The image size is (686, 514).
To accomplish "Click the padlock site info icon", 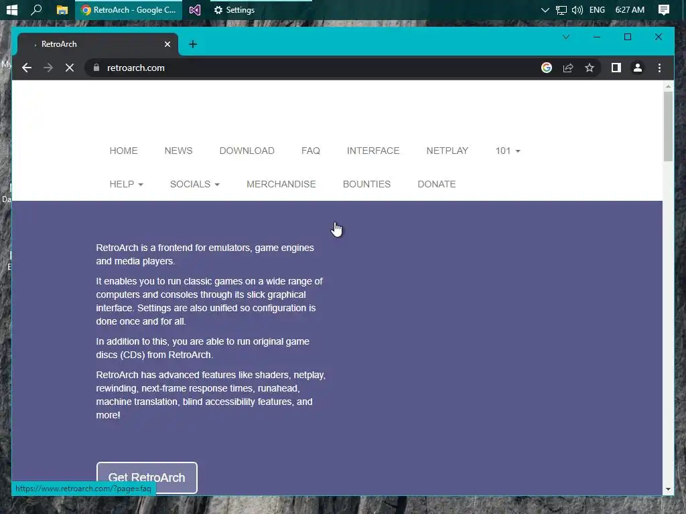I will 96,68.
